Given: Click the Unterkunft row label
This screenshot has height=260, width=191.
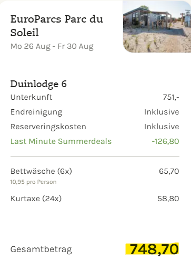Looking at the screenshot, I should [31, 97].
